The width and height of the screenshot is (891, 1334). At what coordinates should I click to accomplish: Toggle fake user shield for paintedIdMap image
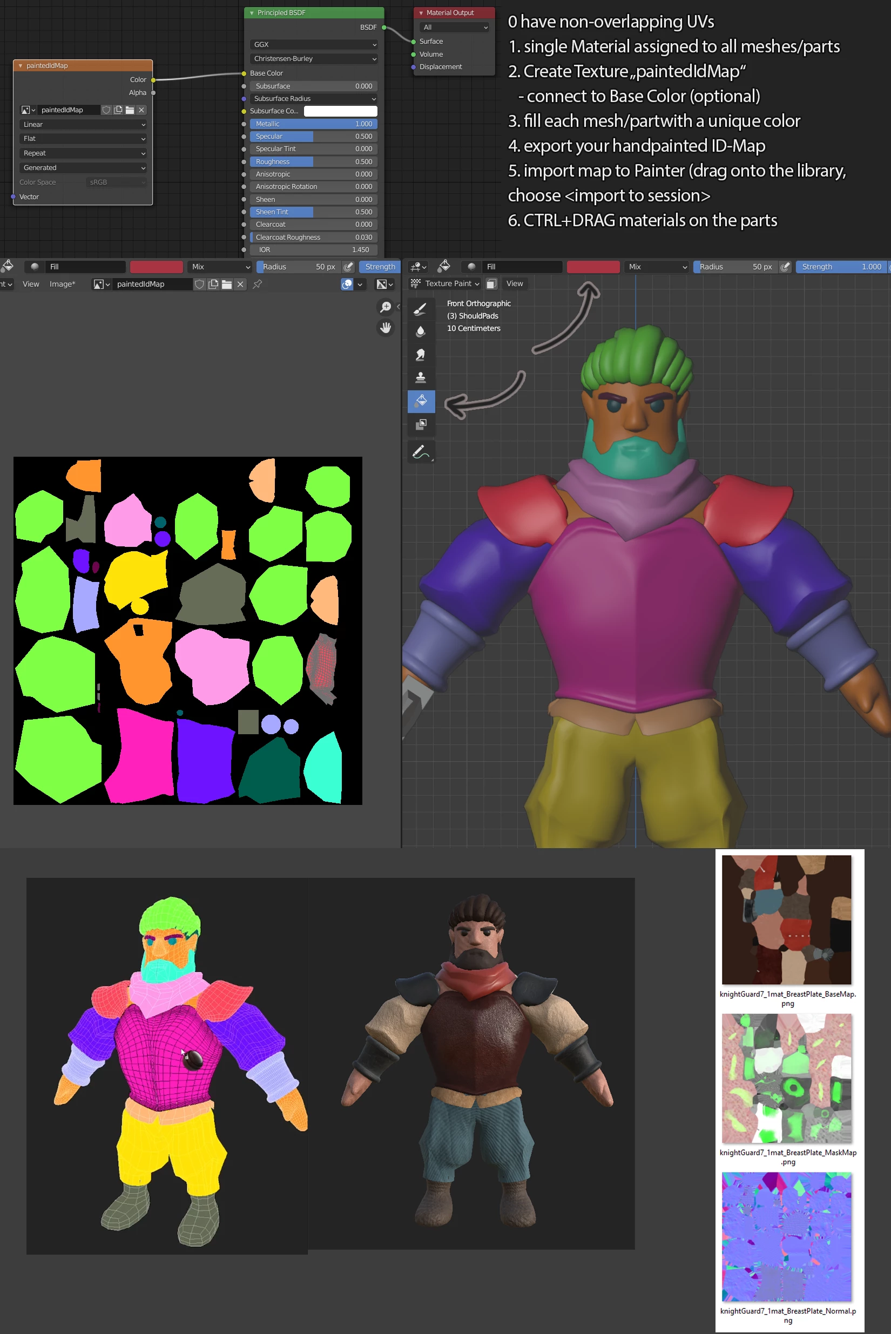(x=199, y=284)
